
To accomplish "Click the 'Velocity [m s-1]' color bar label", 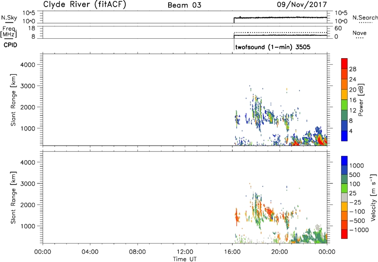I will [x=373, y=197].
